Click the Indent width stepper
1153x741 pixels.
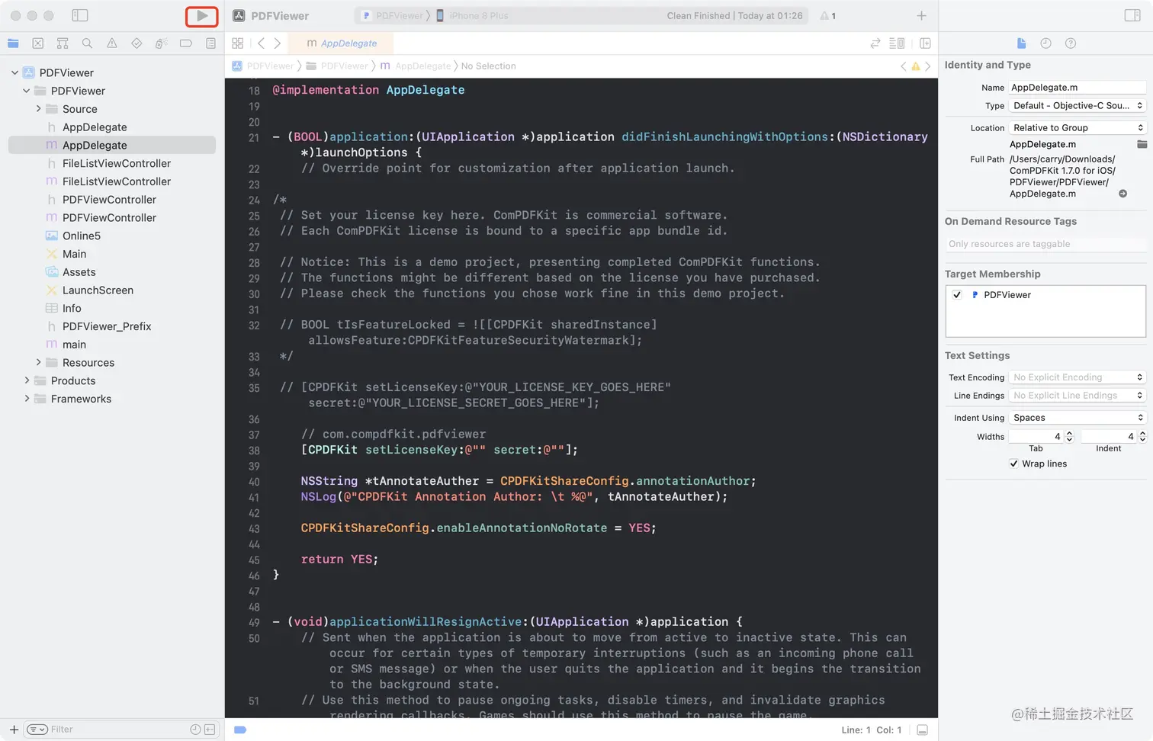pos(1142,437)
